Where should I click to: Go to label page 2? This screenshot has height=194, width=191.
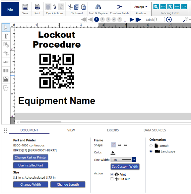(x=102, y=19)
